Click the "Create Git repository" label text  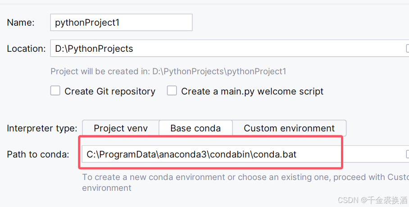tap(110, 91)
